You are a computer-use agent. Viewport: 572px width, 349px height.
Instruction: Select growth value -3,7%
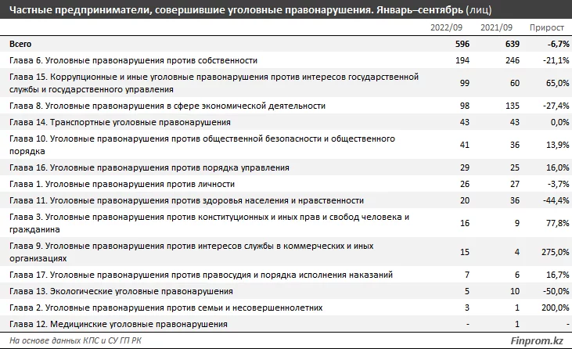(x=558, y=184)
